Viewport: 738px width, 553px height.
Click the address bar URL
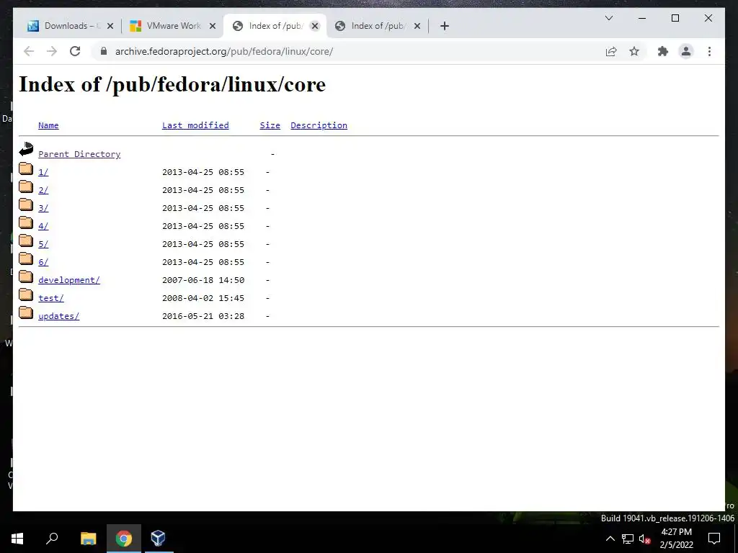pos(224,51)
